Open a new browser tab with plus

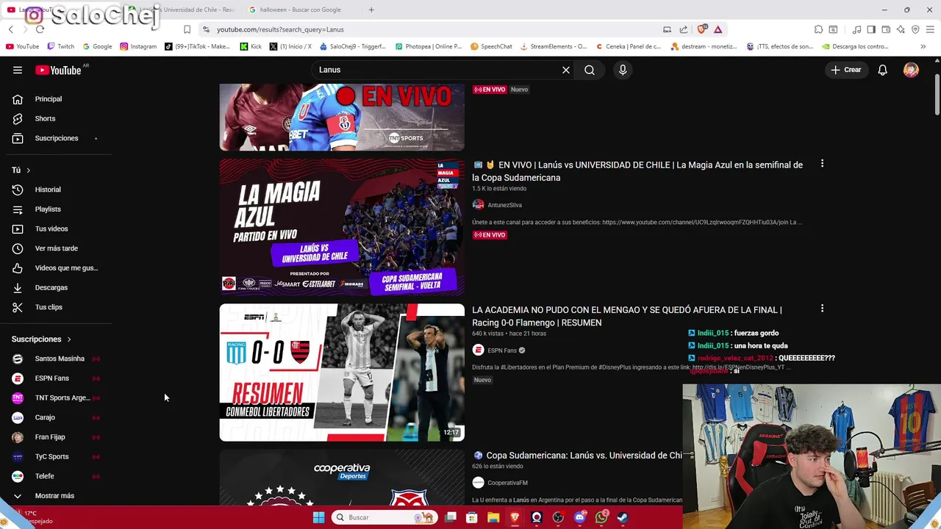(371, 10)
